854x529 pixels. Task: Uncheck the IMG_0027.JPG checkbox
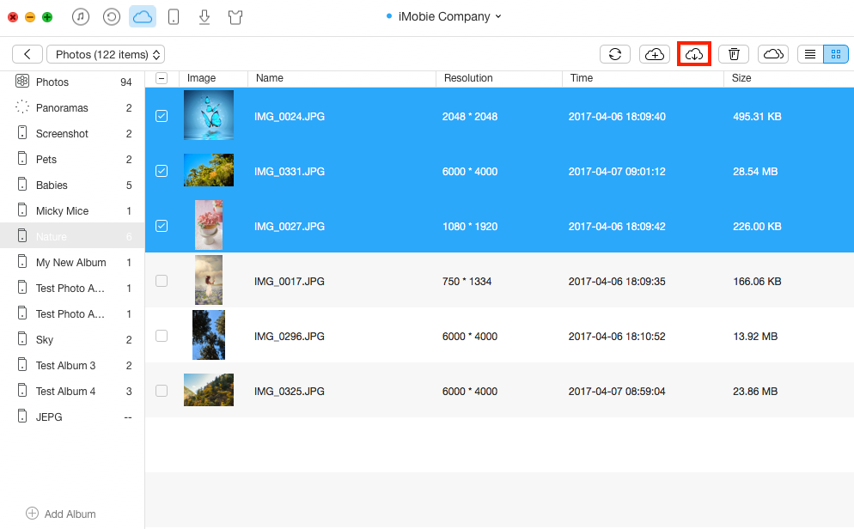pyautogui.click(x=162, y=226)
